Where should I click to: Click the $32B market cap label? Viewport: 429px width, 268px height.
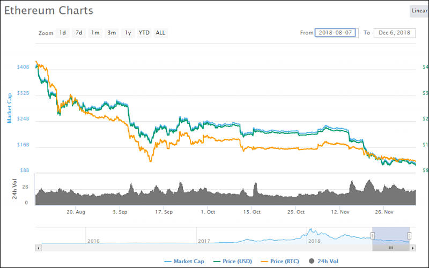click(x=23, y=93)
